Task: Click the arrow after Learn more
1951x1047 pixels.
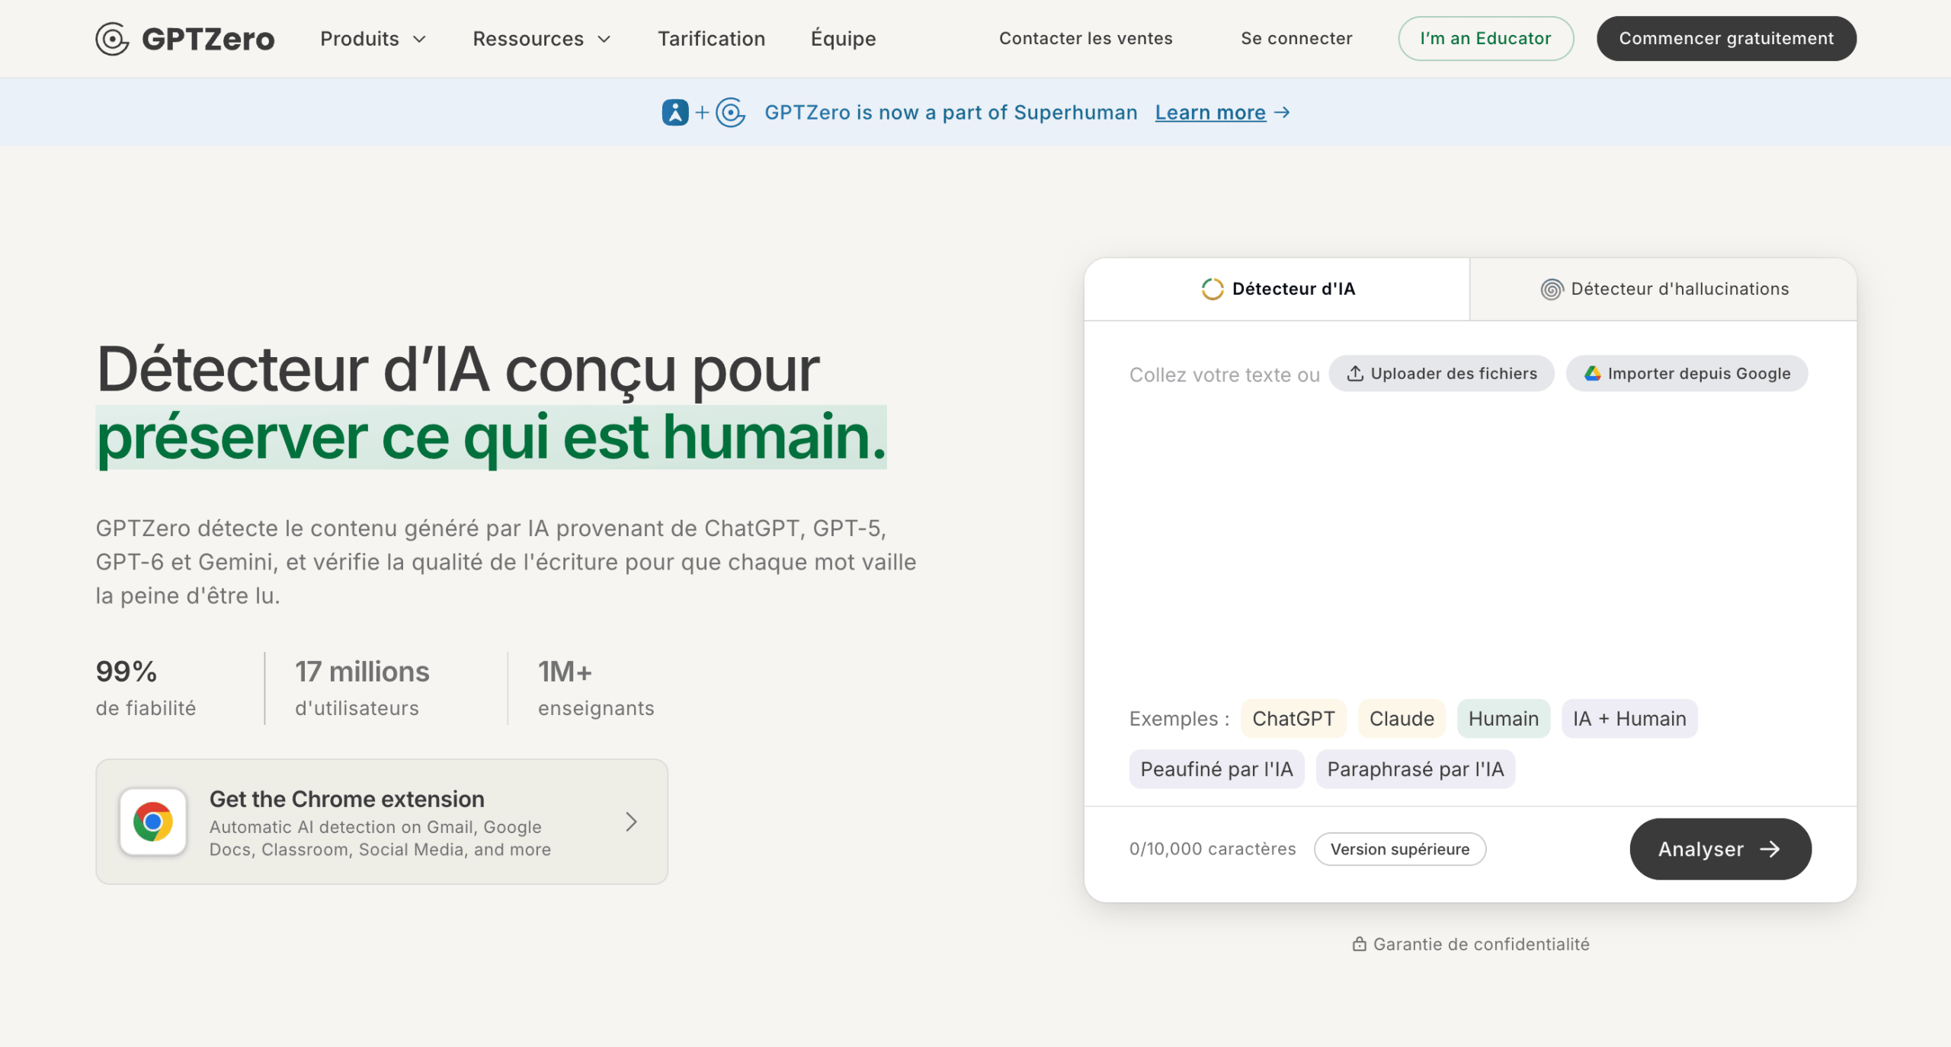Action: point(1282,113)
